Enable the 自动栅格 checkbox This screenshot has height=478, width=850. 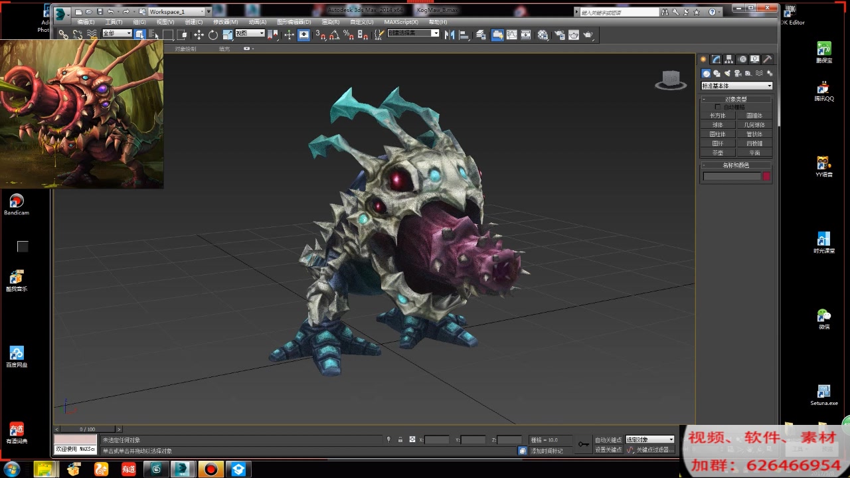point(718,107)
